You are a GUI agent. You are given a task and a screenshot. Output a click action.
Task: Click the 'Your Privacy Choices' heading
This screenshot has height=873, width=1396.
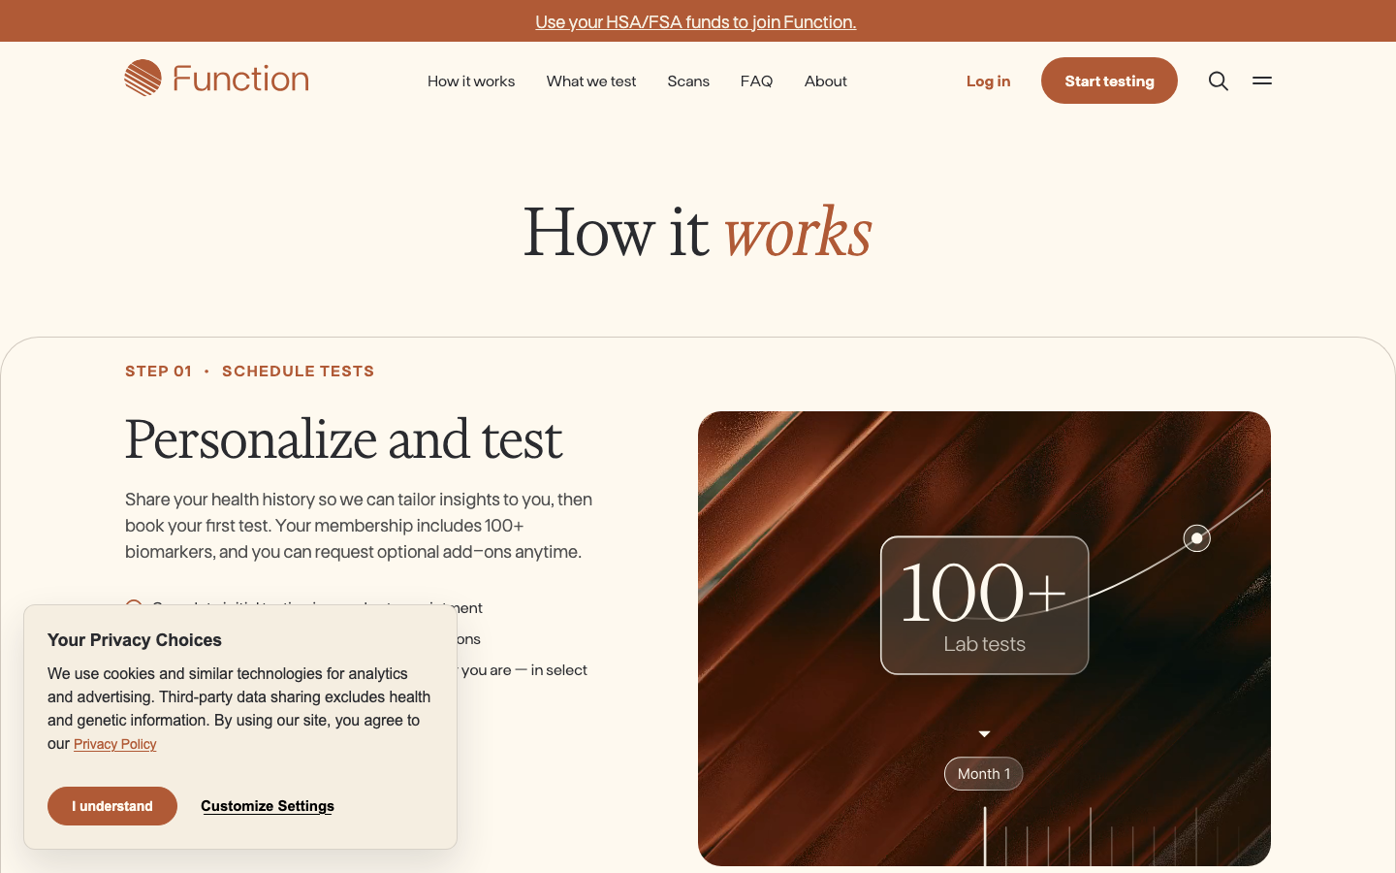[135, 640]
